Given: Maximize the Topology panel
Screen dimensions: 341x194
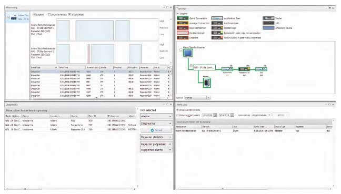Looking at the screenshot, I should pos(330,8).
